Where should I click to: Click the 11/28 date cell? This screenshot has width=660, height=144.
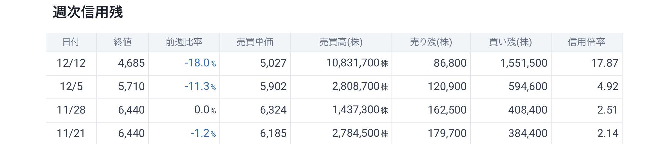[71, 110]
